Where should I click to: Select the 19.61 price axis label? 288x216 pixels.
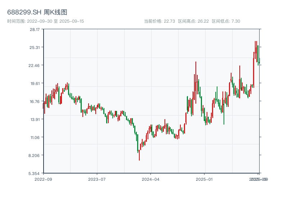pyautogui.click(x=35, y=84)
